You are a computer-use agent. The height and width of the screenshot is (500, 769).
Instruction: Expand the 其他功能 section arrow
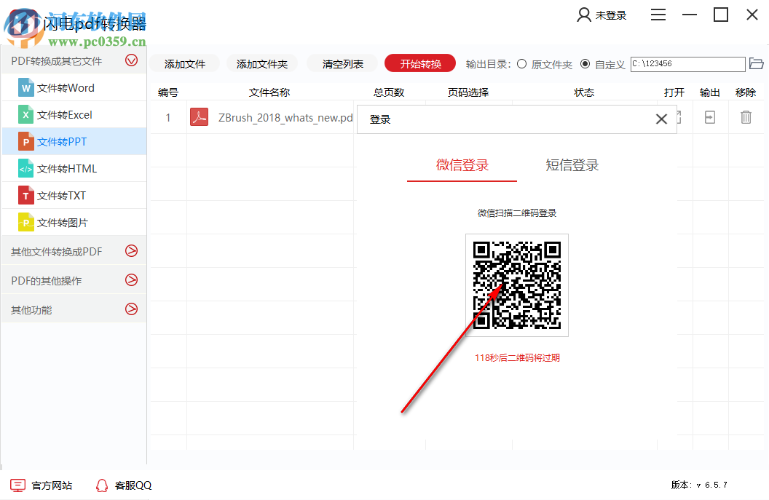pyautogui.click(x=131, y=309)
